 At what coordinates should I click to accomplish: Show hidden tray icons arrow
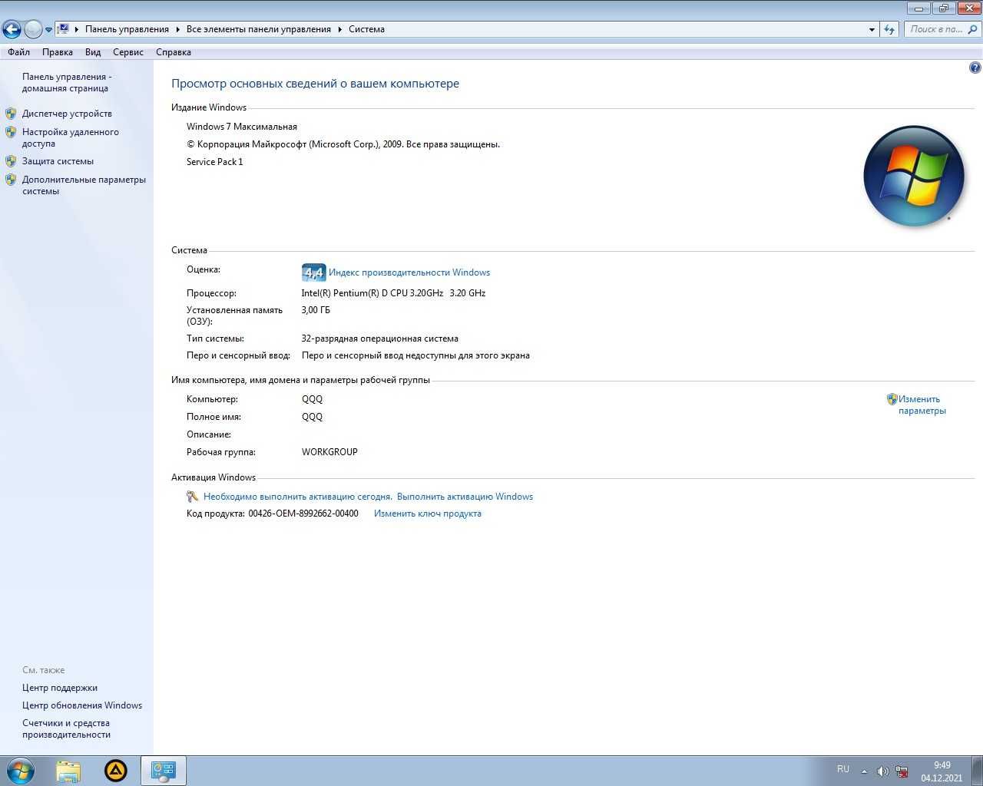(x=864, y=771)
